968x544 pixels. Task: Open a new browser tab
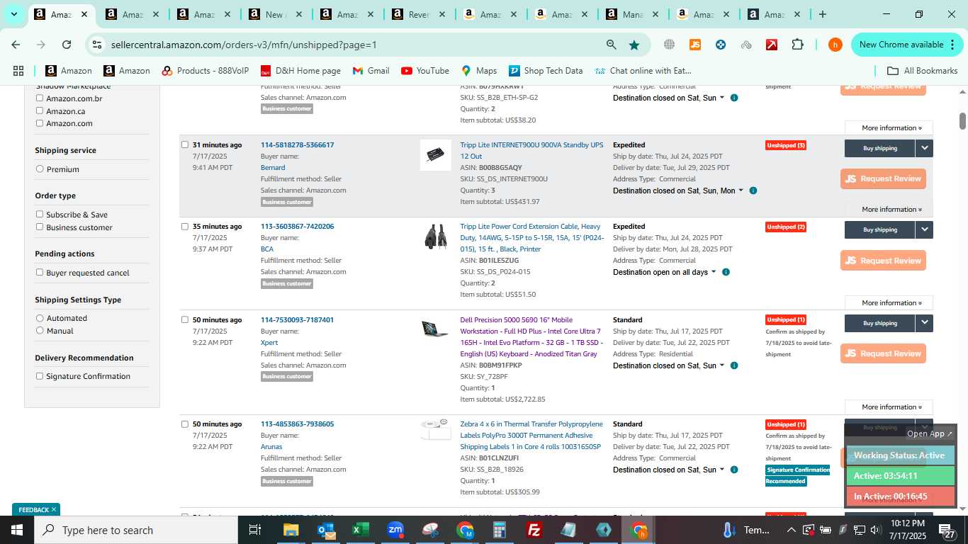click(822, 14)
